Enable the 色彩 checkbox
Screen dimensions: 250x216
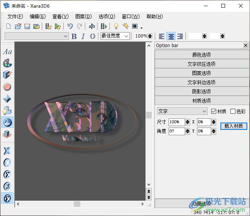(x=233, y=111)
